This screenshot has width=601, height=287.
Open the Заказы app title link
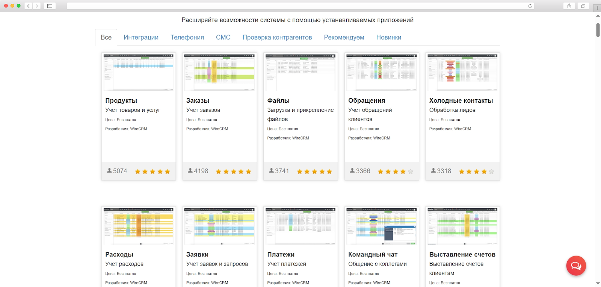pos(198,100)
